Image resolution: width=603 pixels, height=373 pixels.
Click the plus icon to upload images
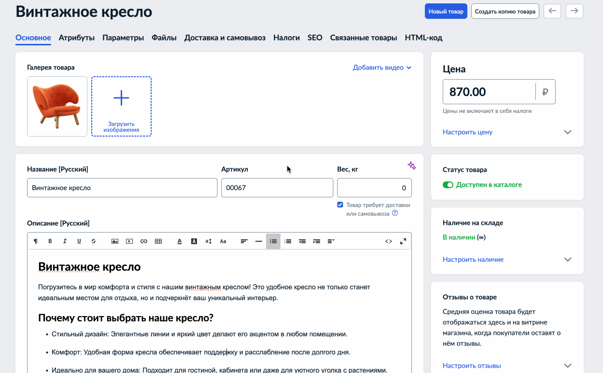click(121, 98)
